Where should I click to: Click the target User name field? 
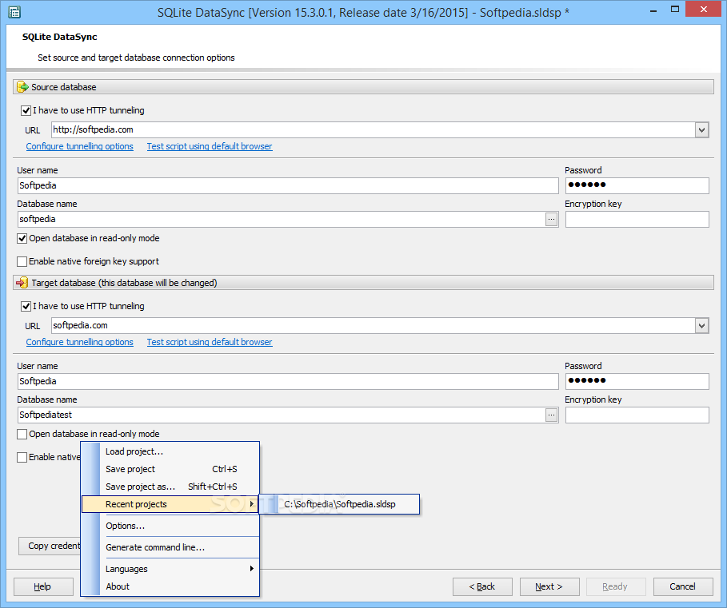click(x=288, y=382)
